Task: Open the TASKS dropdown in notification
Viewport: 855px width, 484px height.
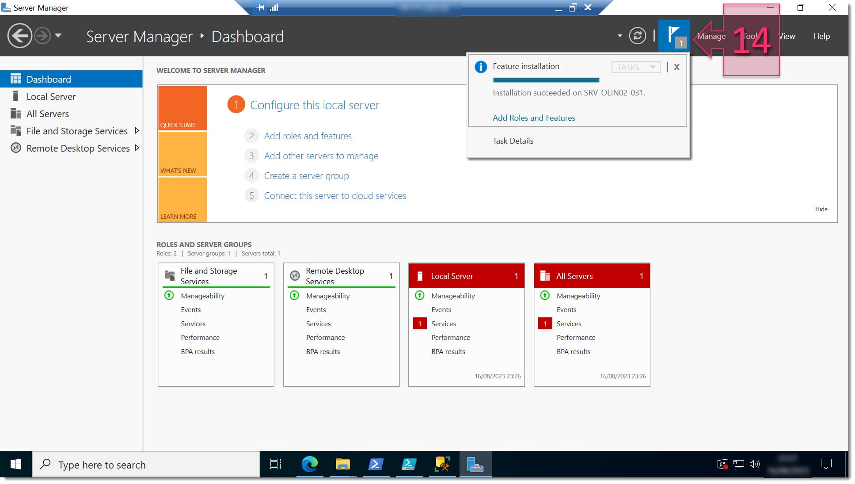Action: point(636,67)
